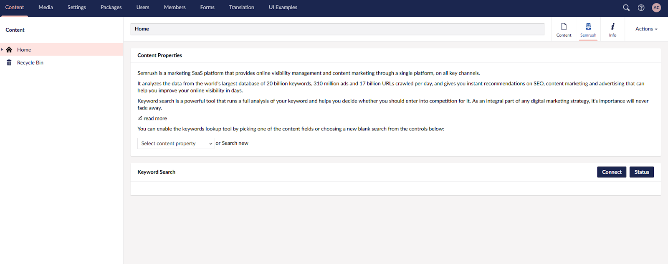Screen dimensions: 668x264
Task: Click the Keyword Search heading
Action: (157, 172)
